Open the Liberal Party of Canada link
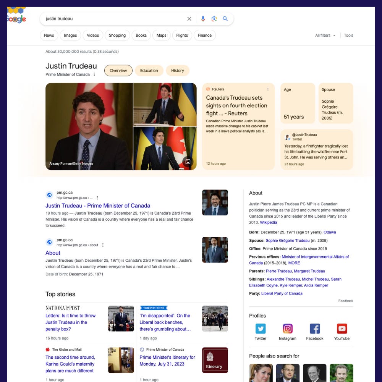382x382 pixels. coord(282,293)
